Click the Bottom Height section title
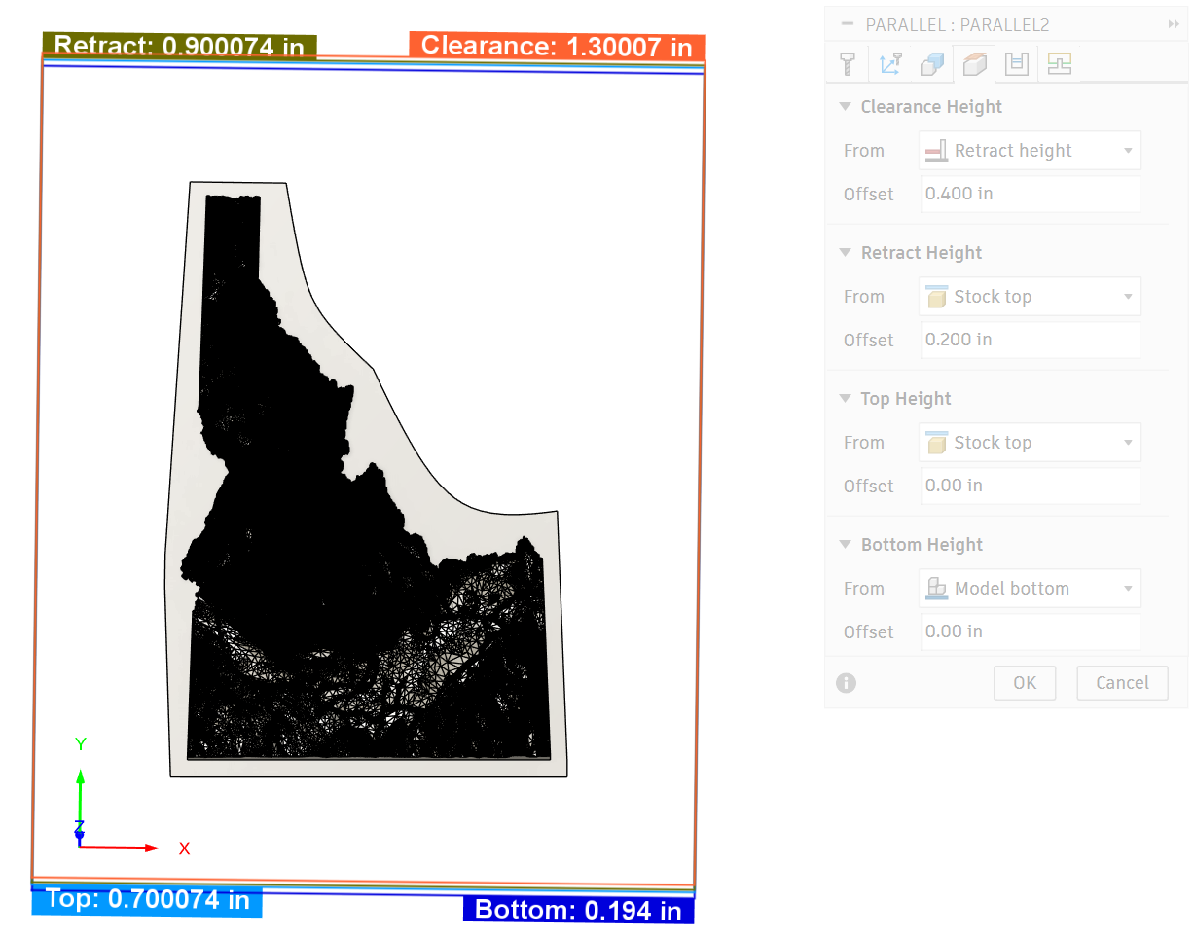Image resolution: width=1194 pixels, height=938 pixels. pos(922,545)
